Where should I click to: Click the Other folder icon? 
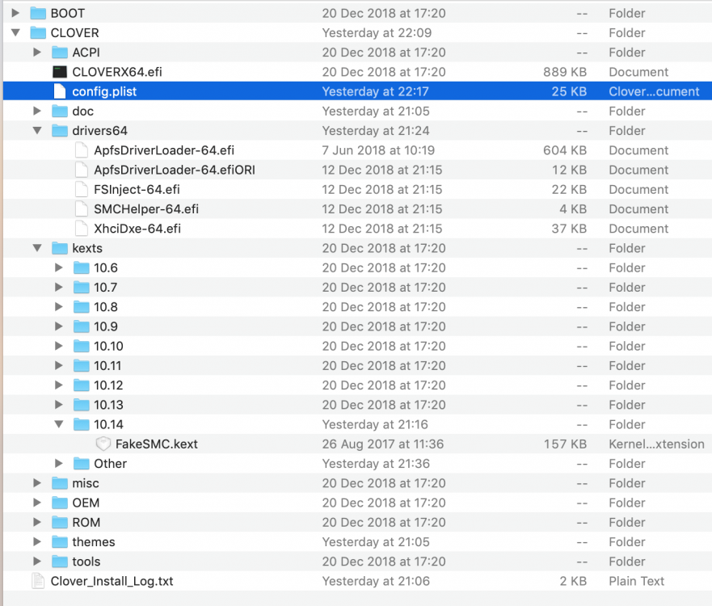tap(82, 463)
